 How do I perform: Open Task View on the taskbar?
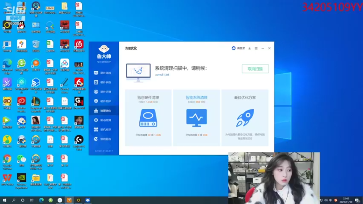[32, 200]
